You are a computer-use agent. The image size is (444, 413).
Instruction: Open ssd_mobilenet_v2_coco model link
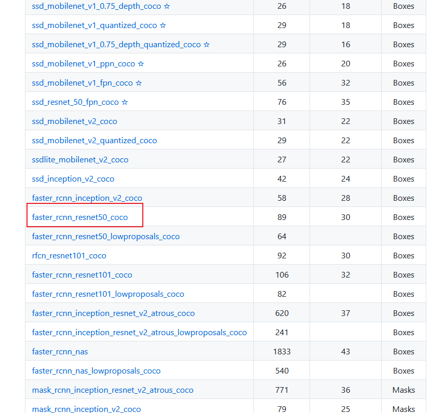coord(74,121)
